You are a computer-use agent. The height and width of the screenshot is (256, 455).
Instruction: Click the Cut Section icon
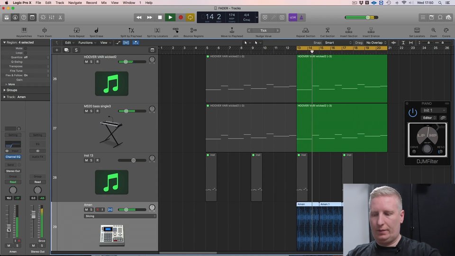click(x=328, y=30)
